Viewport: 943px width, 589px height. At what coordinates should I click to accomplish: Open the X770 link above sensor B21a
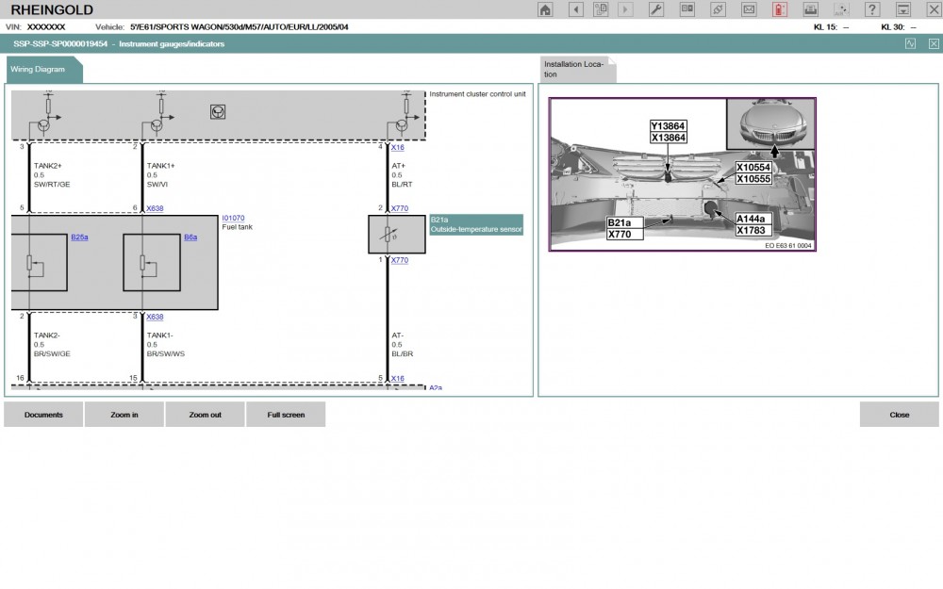tap(399, 208)
